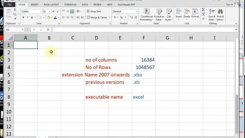Increase font size with the large A icon

(x=54, y=11)
